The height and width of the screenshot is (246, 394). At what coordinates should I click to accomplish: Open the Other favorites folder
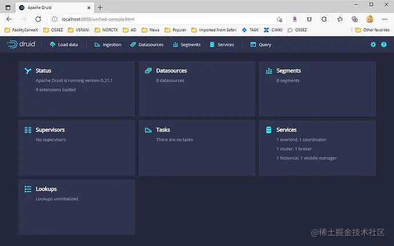click(x=372, y=30)
